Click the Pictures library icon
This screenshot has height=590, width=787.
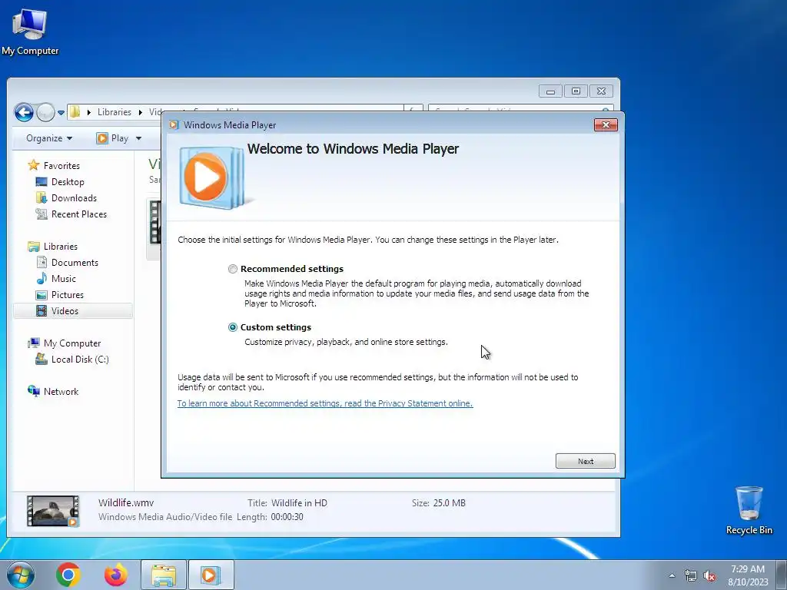click(42, 295)
